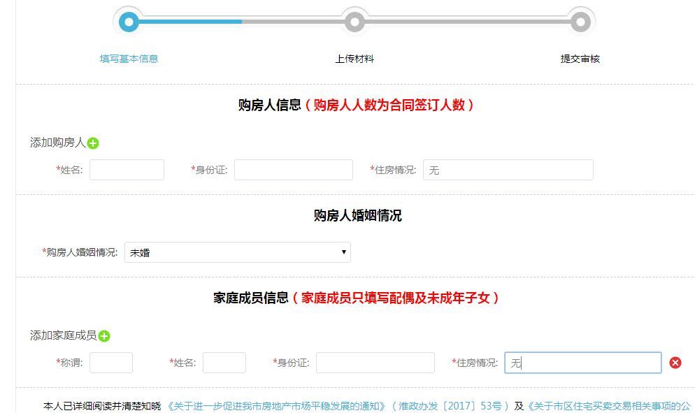Click the blue filled progress bar segment
Image resolution: width=695 pixels, height=413 pixels.
tap(190, 21)
